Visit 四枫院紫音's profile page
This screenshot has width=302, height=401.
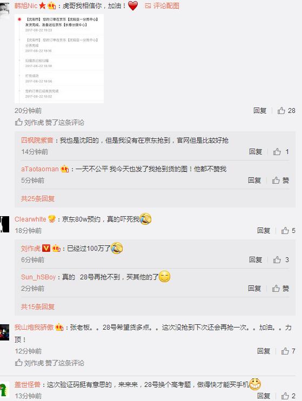(x=37, y=141)
